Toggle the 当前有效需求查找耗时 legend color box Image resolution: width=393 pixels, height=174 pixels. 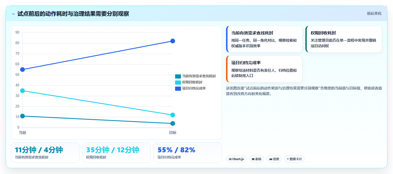click(x=178, y=76)
